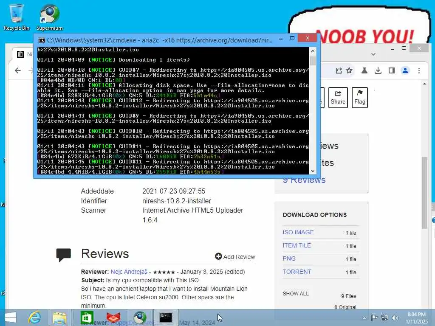Click SHOW ALL files link
The width and height of the screenshot is (435, 326).
(x=296, y=294)
